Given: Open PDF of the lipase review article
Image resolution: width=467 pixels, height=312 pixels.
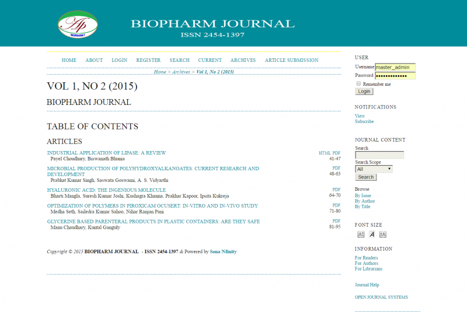Looking at the screenshot, I should coord(336,153).
